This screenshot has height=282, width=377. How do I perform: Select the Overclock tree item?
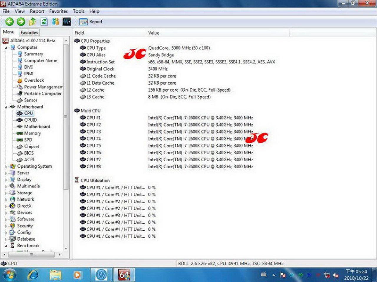[x=34, y=80]
